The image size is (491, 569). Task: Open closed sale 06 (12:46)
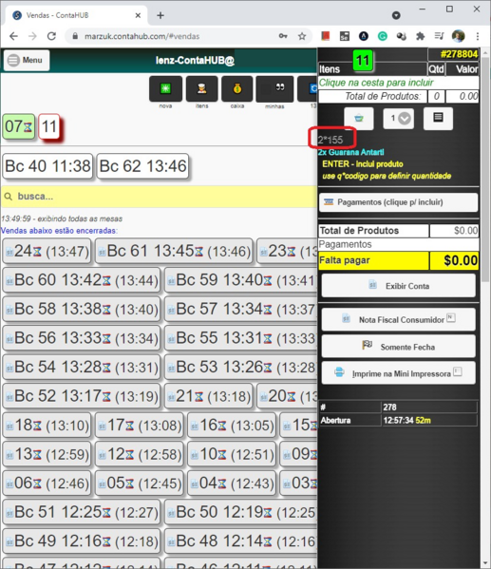pos(47,484)
